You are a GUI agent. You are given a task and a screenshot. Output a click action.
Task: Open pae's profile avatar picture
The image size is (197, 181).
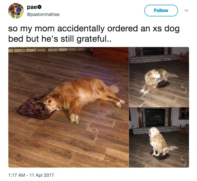16,11
